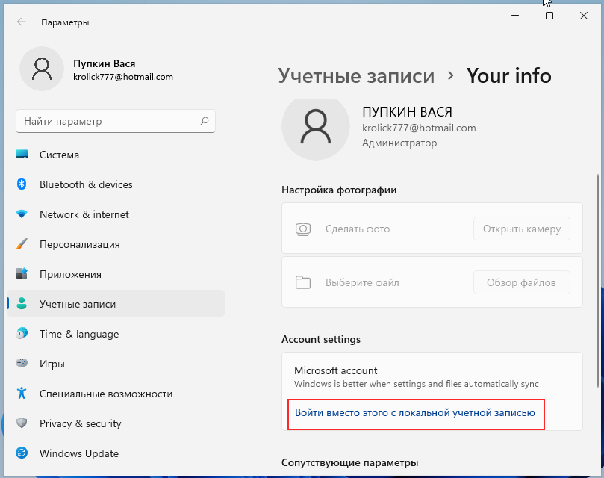The width and height of the screenshot is (604, 478).
Task: Click Учетные записи breadcrumb link
Action: pos(356,75)
